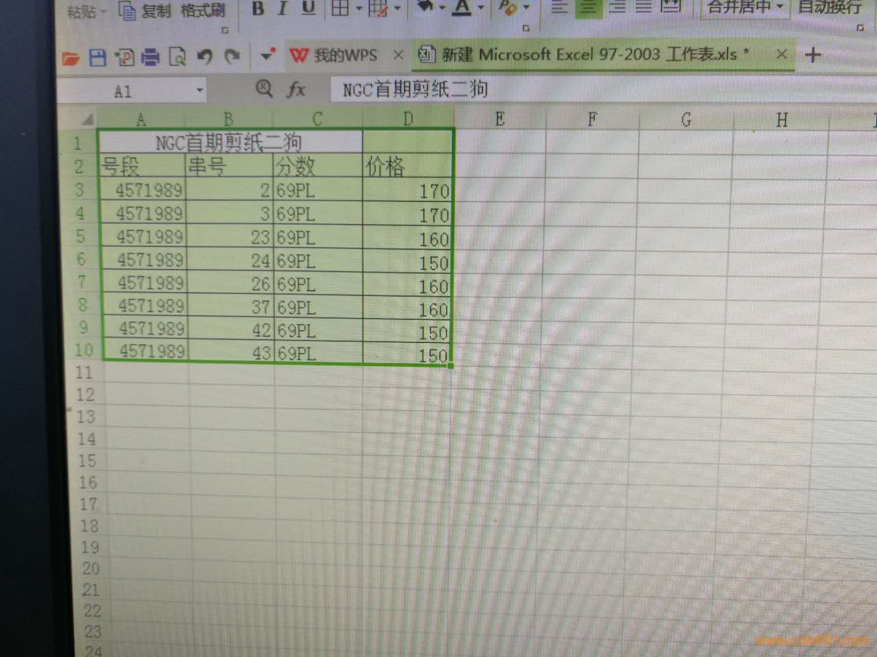Toggle Bold formatting
This screenshot has height=657, width=877.
click(x=258, y=9)
